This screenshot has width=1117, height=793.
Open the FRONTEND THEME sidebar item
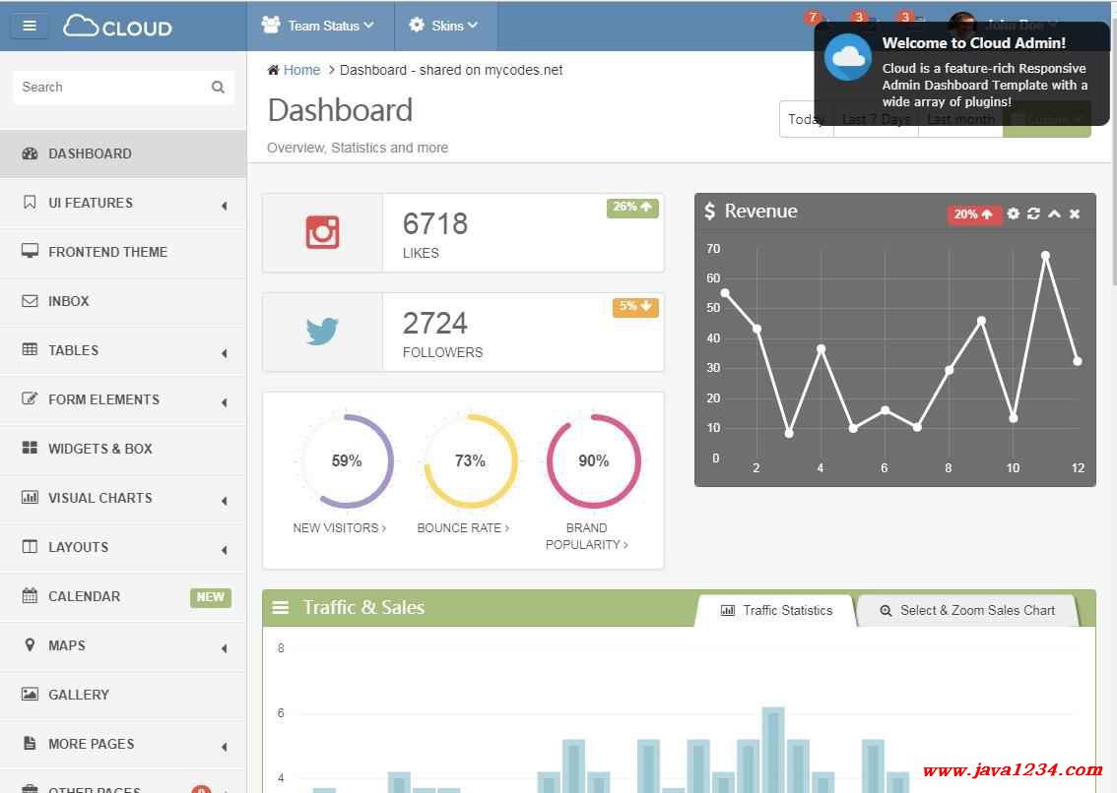[x=123, y=251]
